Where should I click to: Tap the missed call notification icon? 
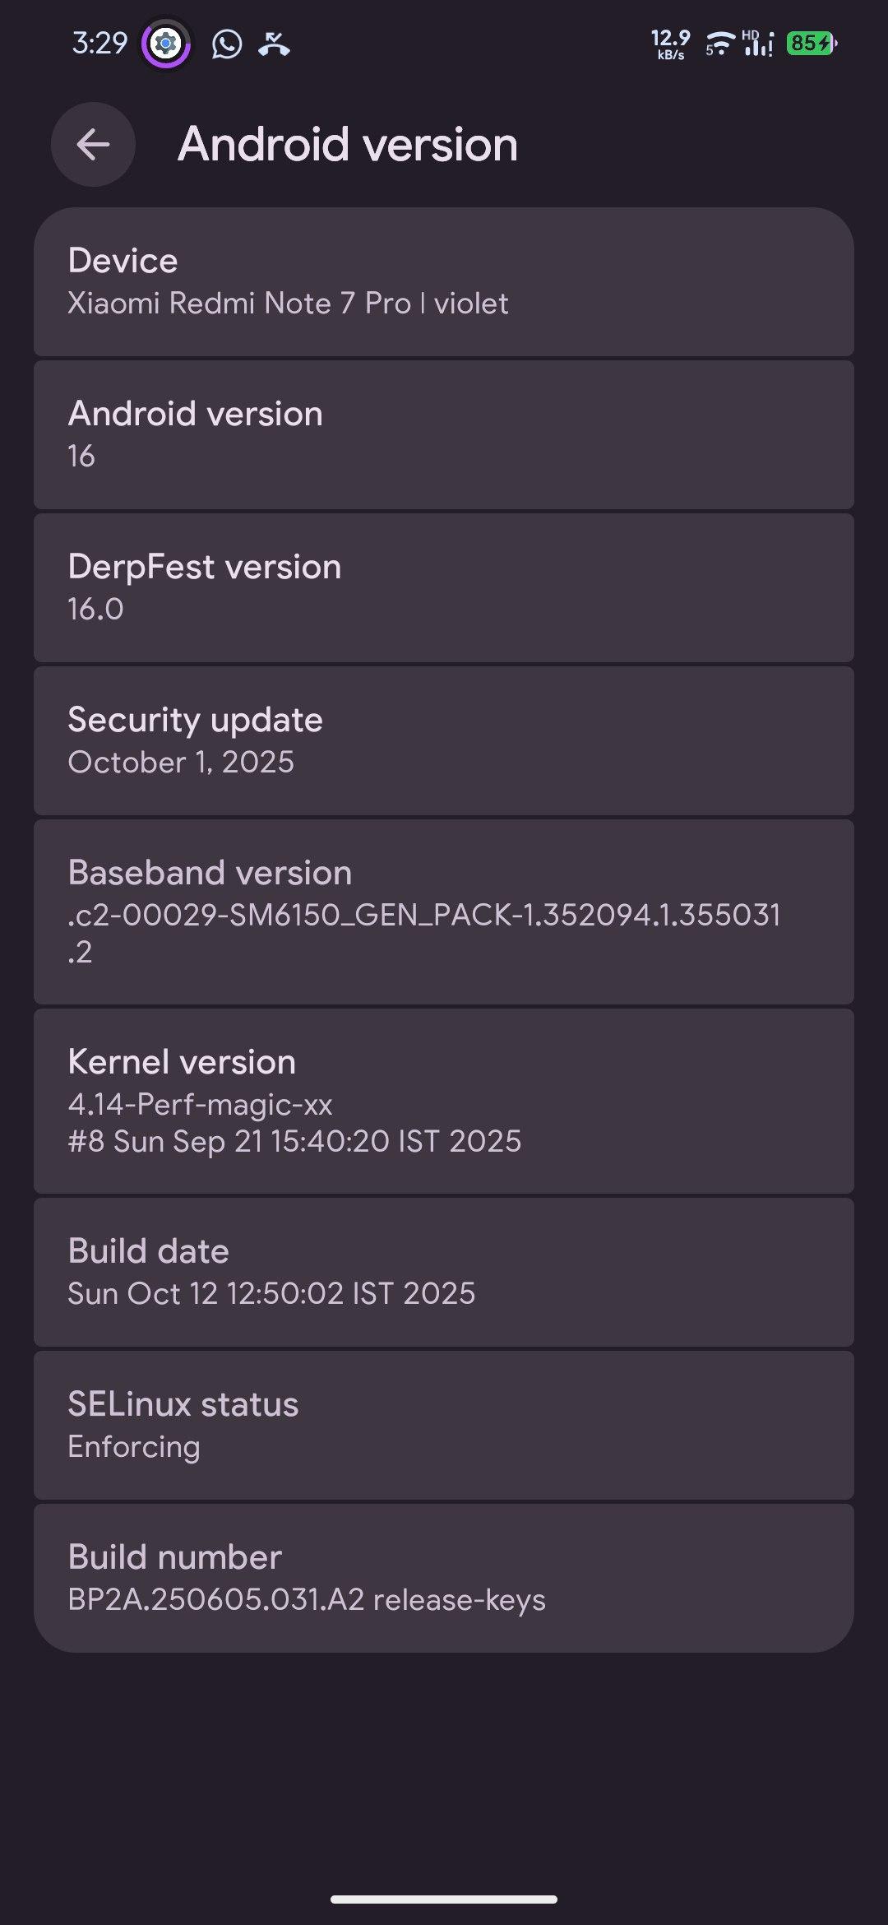coord(274,44)
